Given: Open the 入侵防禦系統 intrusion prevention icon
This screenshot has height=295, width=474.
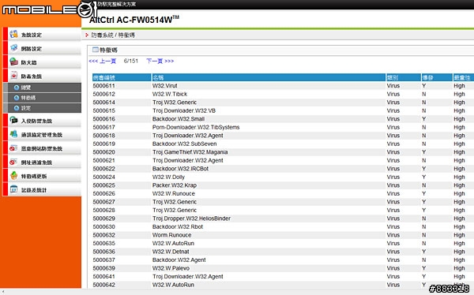Looking at the screenshot, I should (x=13, y=121).
